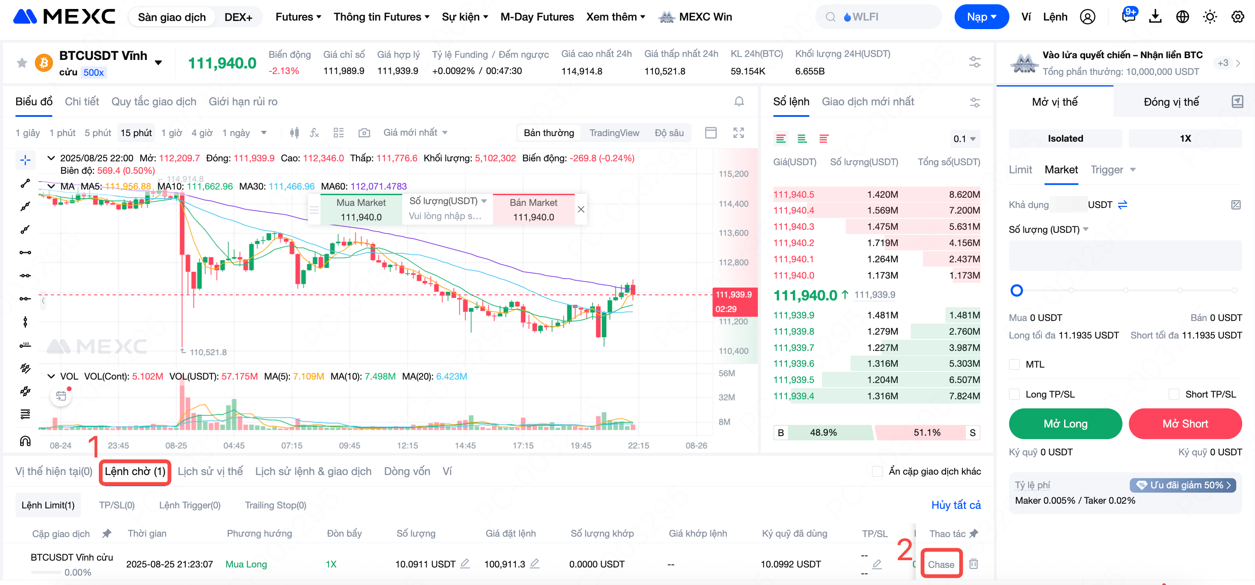Viewport: 1255px width, 585px height.
Task: Enable the MTL checkbox
Action: 1015,364
